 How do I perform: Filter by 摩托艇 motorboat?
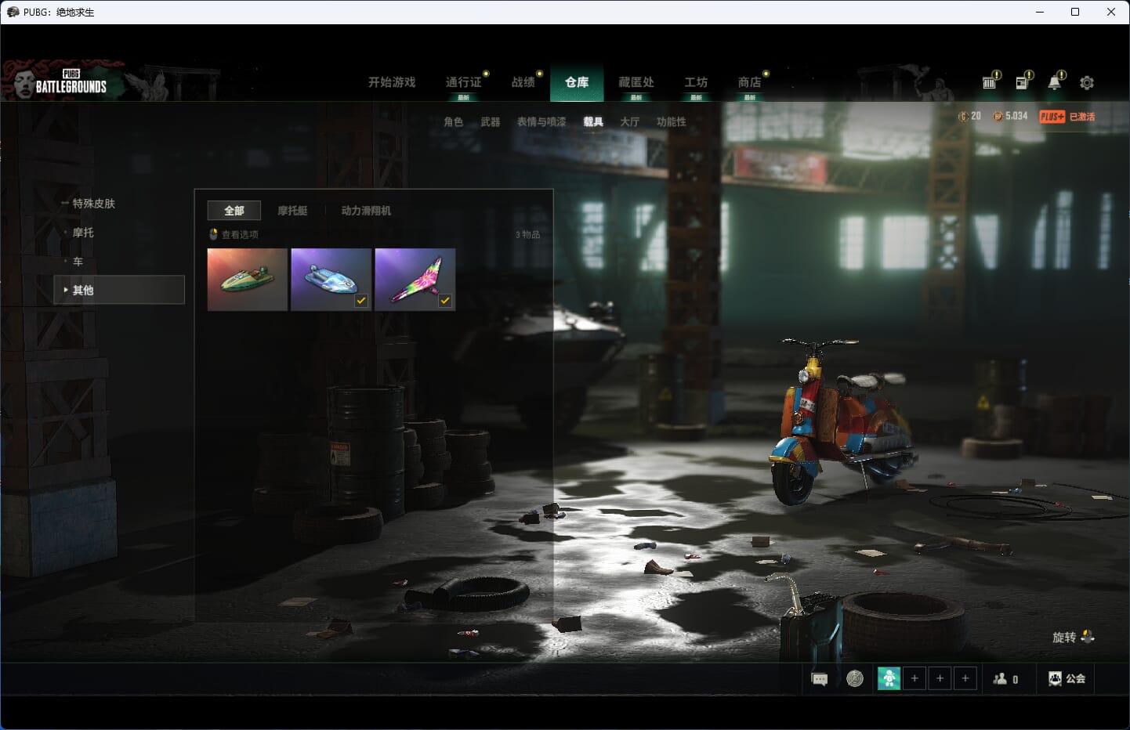pyautogui.click(x=292, y=211)
